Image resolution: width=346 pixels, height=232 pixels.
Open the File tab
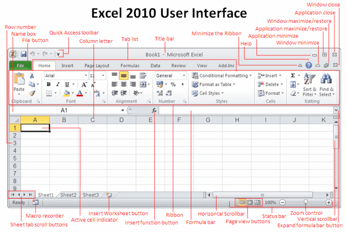21,66
